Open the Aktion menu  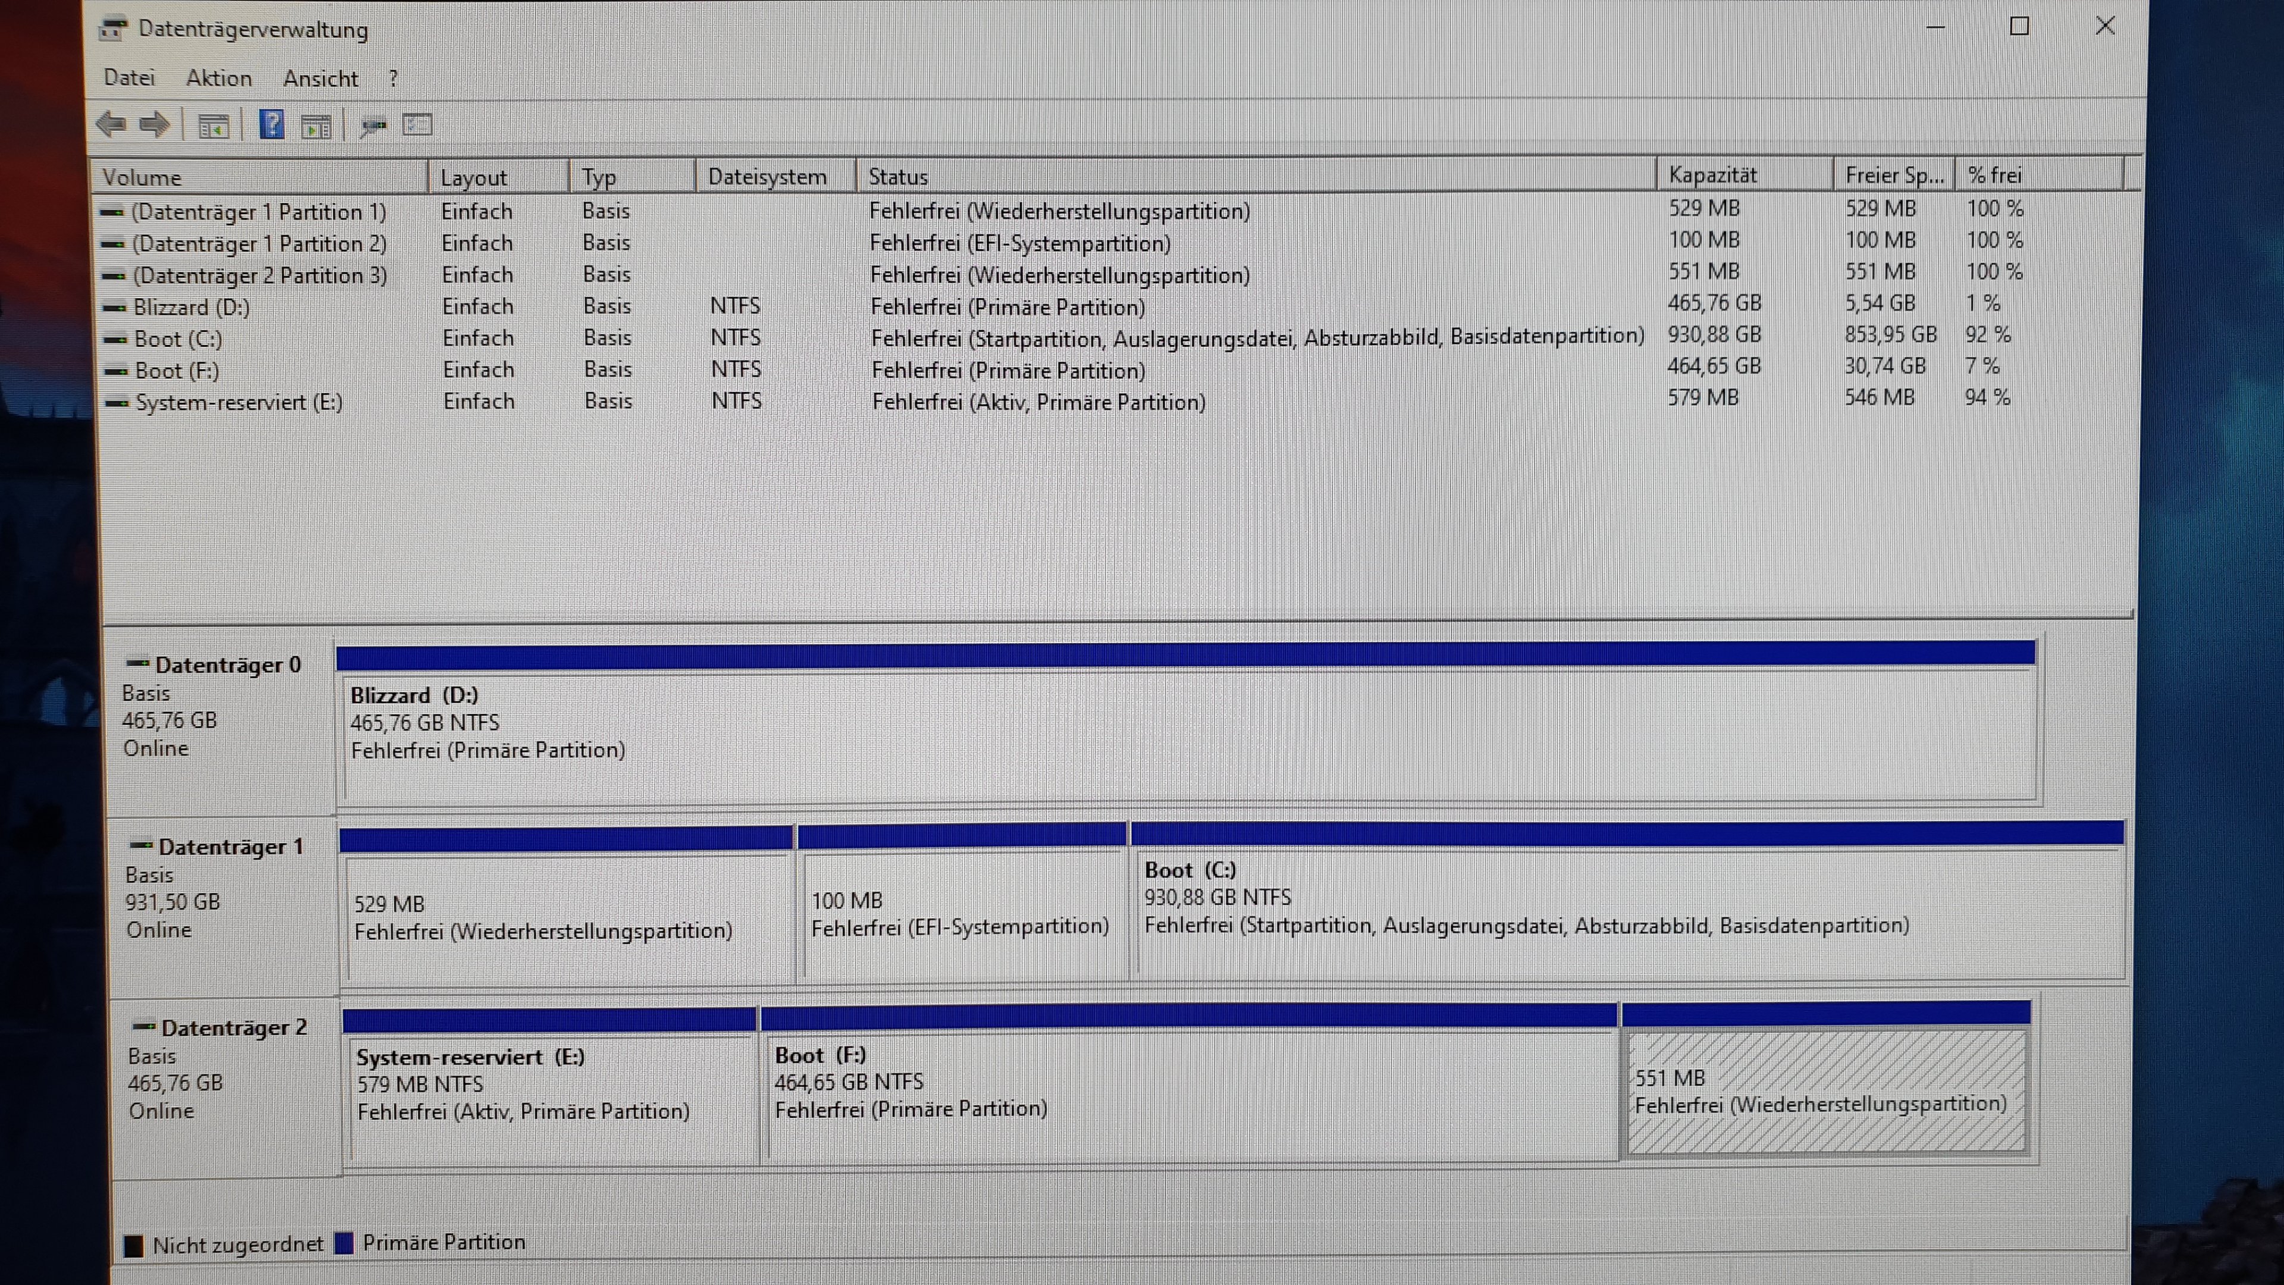pos(219,78)
